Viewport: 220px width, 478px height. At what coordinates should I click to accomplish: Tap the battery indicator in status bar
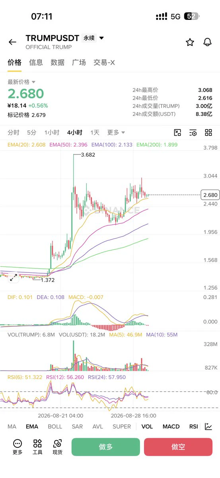[x=191, y=16]
